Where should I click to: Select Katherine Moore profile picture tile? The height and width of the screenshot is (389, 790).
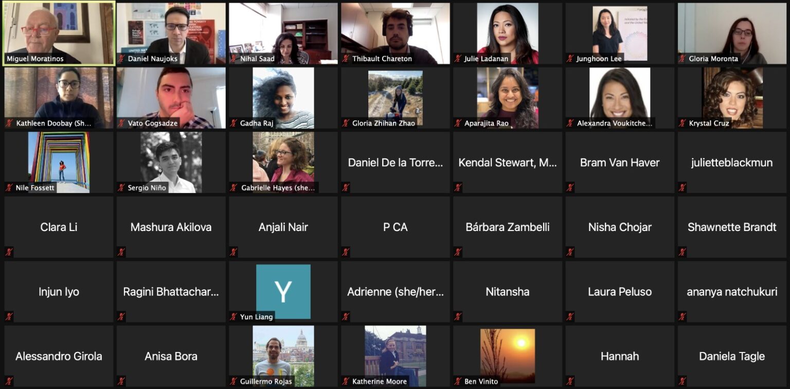pyautogui.click(x=396, y=356)
